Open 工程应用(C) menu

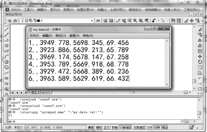[192, 10]
